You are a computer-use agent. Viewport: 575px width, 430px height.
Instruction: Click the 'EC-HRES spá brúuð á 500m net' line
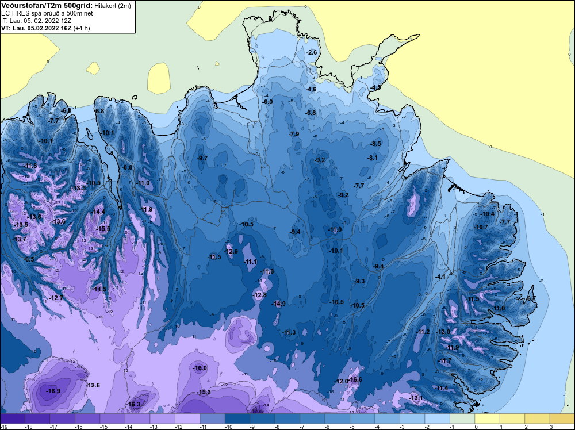pos(47,13)
